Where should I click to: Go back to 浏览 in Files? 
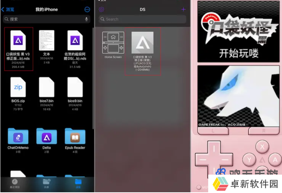[7, 10]
